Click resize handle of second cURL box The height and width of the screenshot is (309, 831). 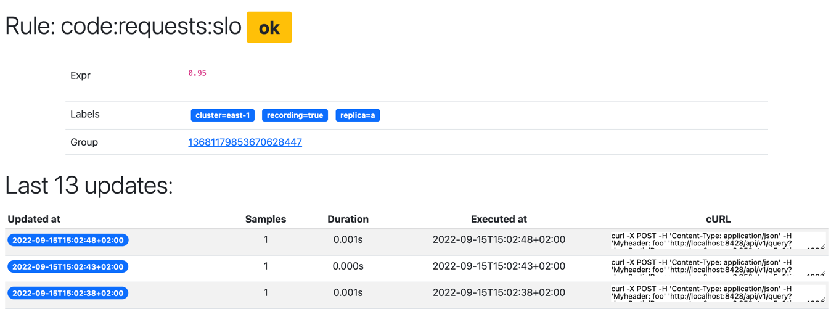823,273
